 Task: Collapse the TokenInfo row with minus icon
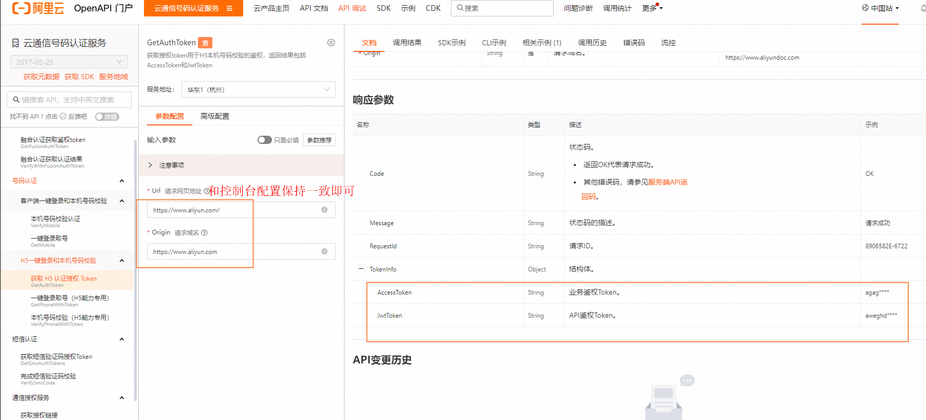click(x=361, y=269)
